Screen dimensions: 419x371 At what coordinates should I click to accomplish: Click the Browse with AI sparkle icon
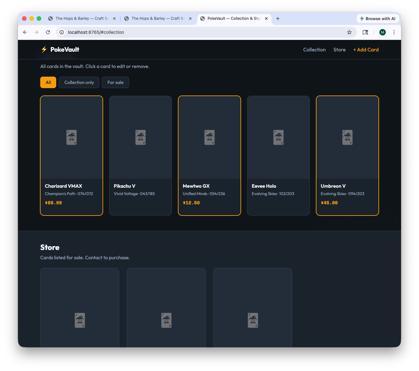coord(361,19)
